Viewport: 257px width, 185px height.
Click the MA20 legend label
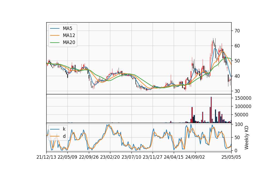69,43
